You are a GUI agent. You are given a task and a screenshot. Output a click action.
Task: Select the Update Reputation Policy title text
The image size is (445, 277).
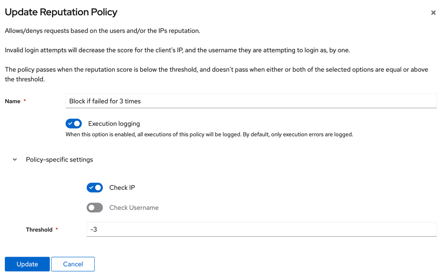(x=61, y=12)
